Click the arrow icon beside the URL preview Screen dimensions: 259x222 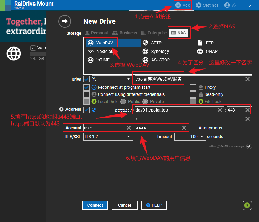[x=249, y=146]
